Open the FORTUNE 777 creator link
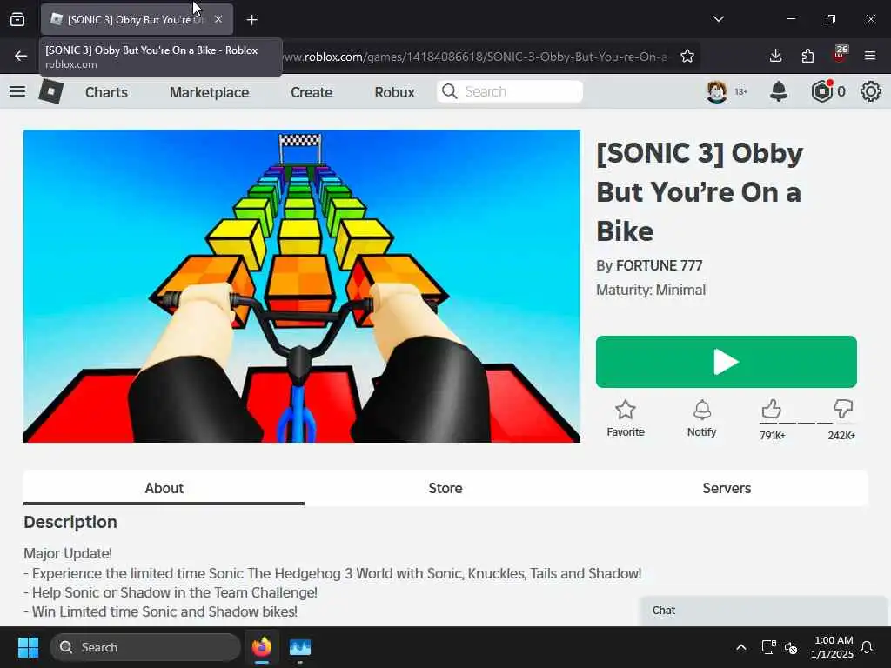891x668 pixels. [x=660, y=265]
